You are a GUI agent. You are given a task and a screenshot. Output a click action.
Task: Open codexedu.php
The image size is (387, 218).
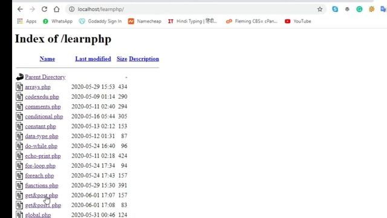pos(42,97)
